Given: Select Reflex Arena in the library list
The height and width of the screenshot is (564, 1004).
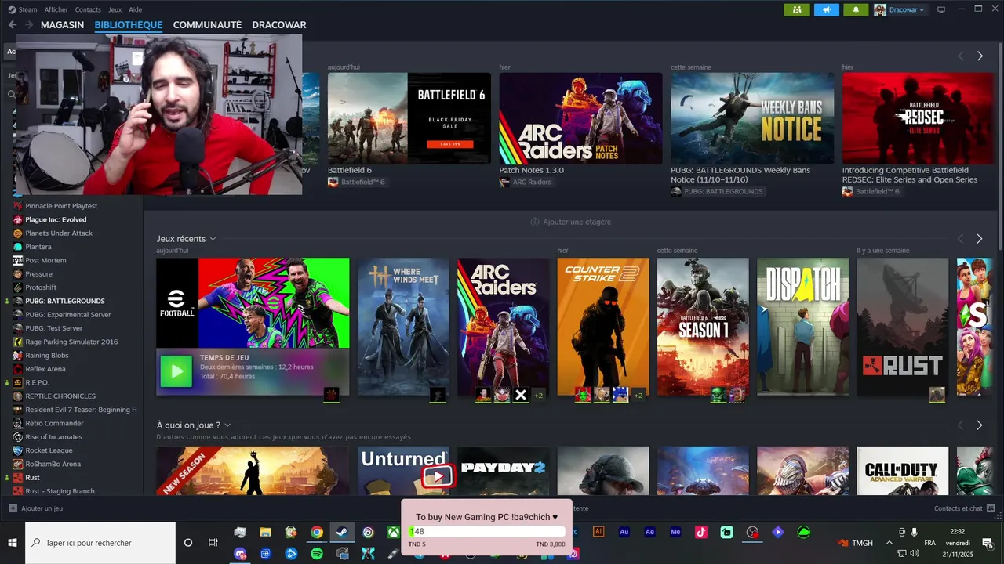Looking at the screenshot, I should point(45,369).
